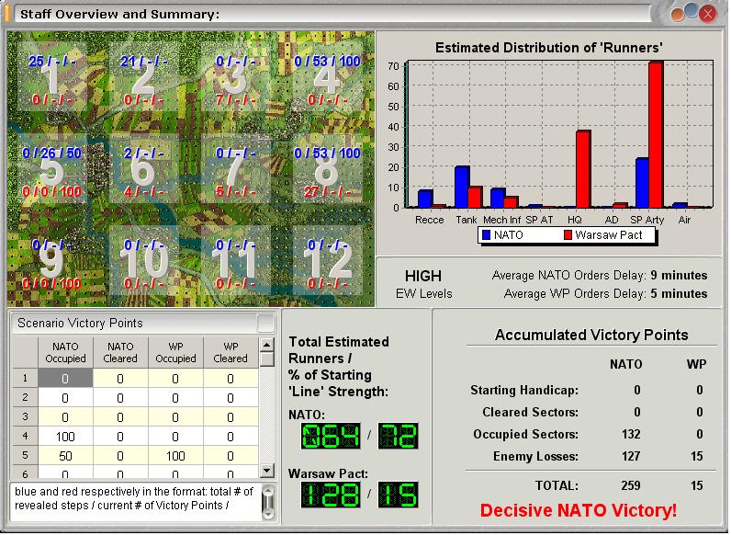
Task: Select sector 8 on the map
Action: click(327, 169)
